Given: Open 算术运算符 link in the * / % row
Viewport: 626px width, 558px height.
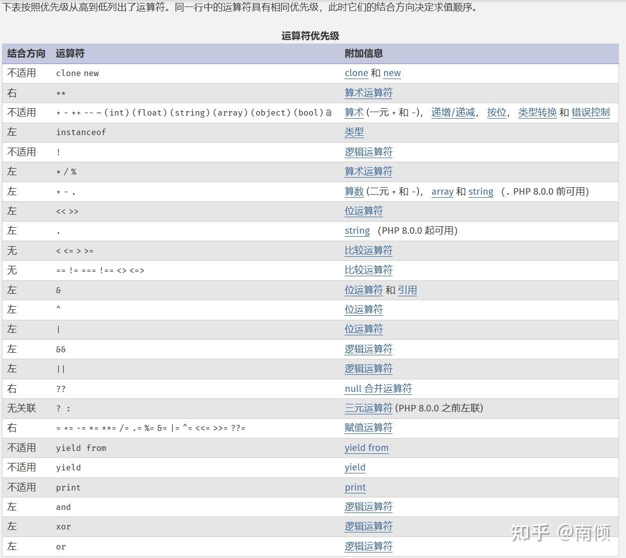Looking at the screenshot, I should 368,172.
